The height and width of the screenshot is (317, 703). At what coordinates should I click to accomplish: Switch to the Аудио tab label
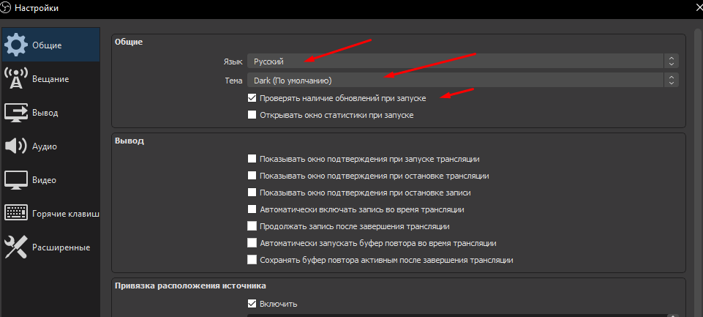point(45,146)
